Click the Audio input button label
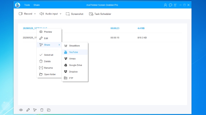The height and width of the screenshot is (115, 206). (x=51, y=14)
